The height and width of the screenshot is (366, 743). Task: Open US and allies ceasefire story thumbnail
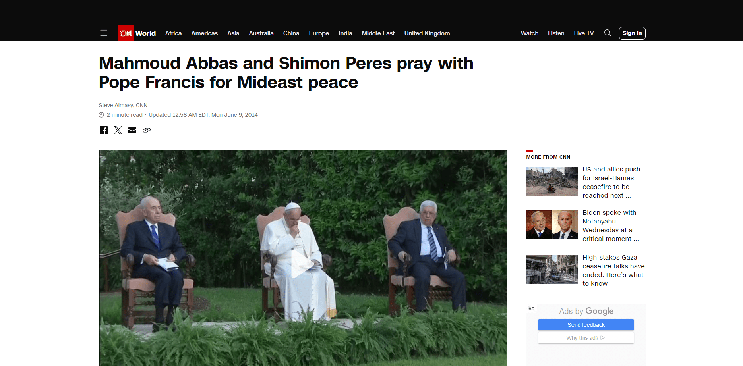tap(552, 181)
